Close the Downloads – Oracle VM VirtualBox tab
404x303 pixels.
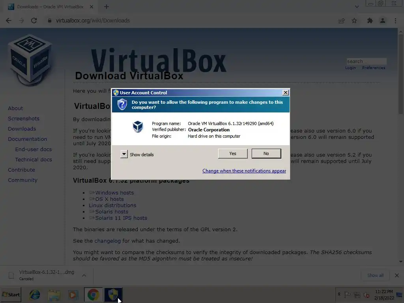[x=92, y=7]
